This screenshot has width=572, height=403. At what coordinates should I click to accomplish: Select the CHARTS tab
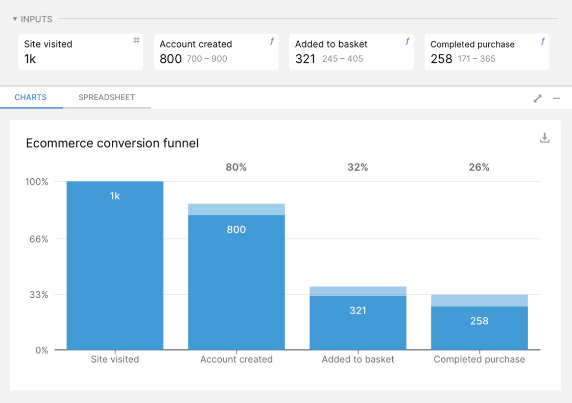pyautogui.click(x=31, y=97)
